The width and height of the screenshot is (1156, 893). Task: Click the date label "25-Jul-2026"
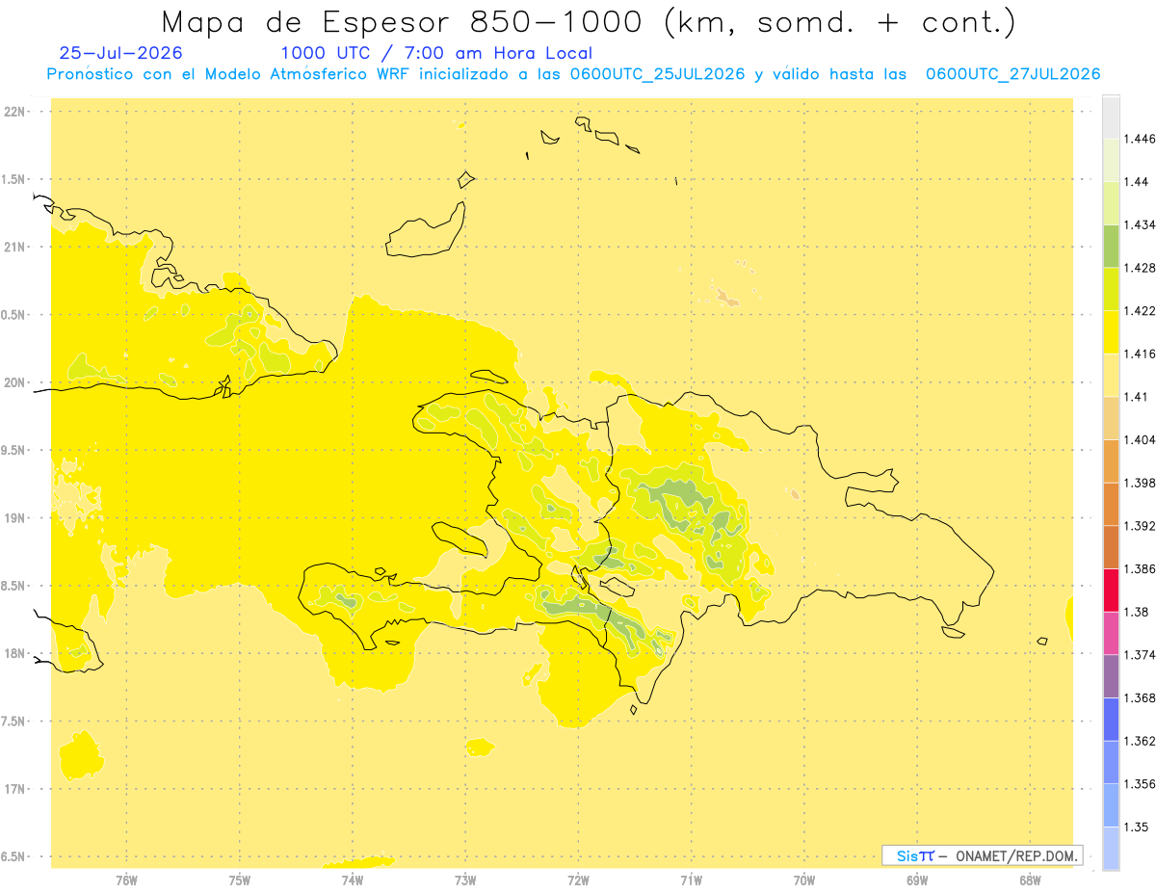[x=120, y=54]
